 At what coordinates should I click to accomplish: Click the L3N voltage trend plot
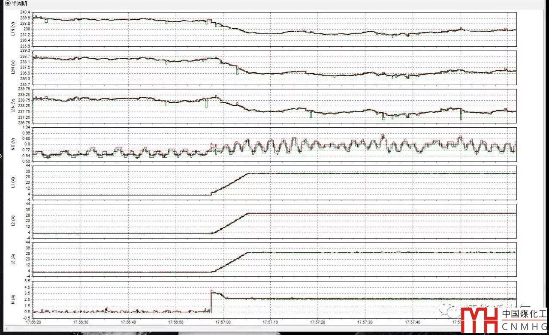coord(274,106)
